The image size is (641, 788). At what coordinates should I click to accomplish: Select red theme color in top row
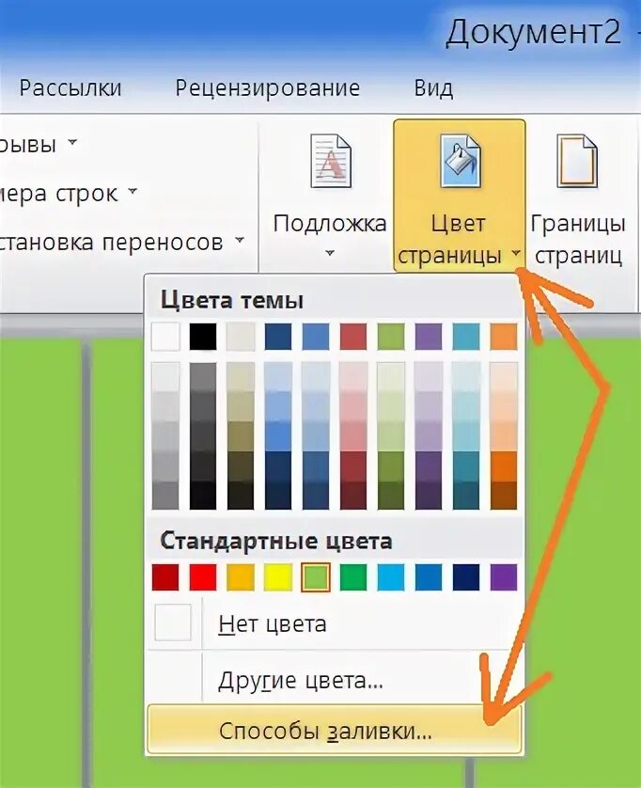353,337
